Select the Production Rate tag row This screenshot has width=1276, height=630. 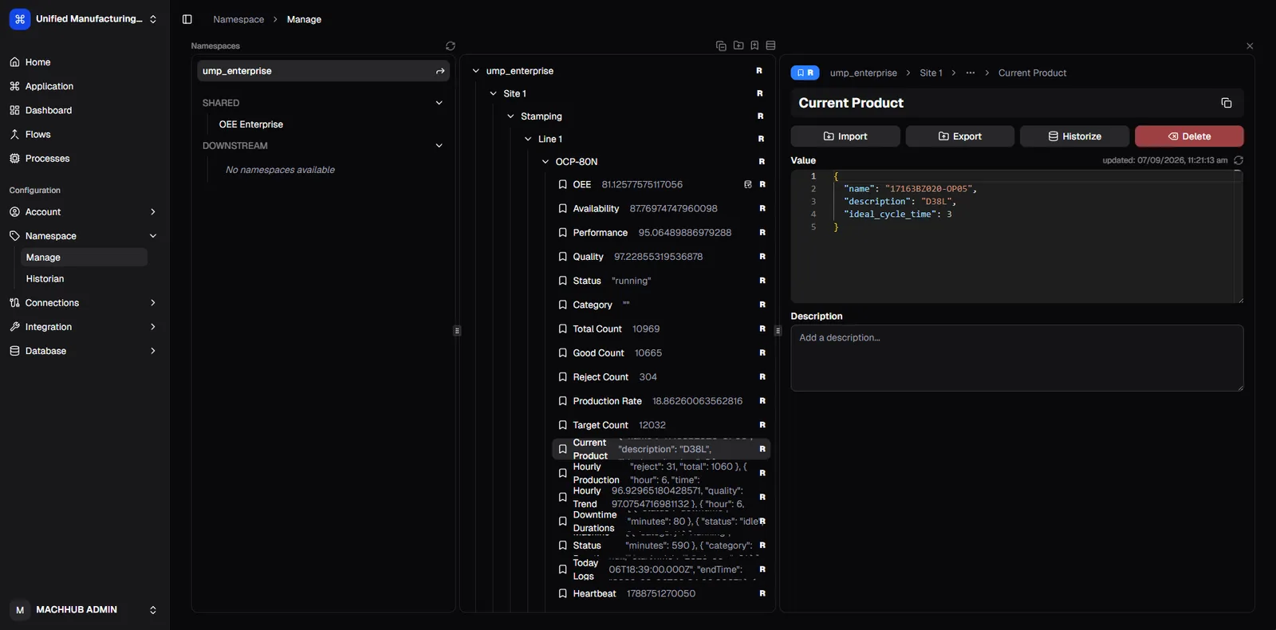[662, 401]
